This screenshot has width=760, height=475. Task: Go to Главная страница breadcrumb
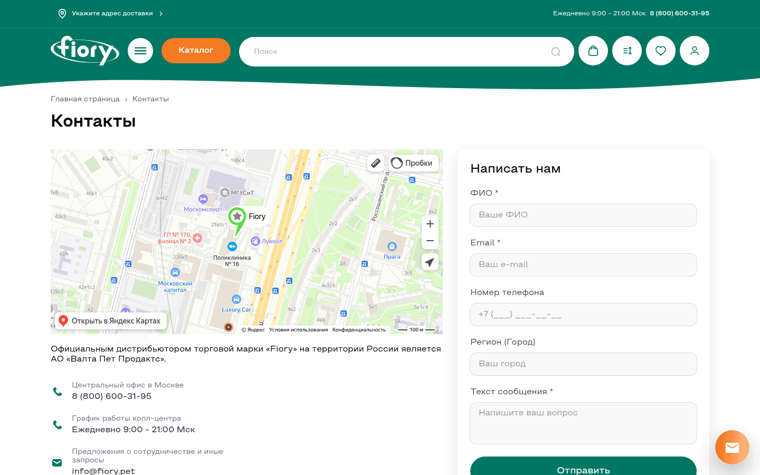85,99
